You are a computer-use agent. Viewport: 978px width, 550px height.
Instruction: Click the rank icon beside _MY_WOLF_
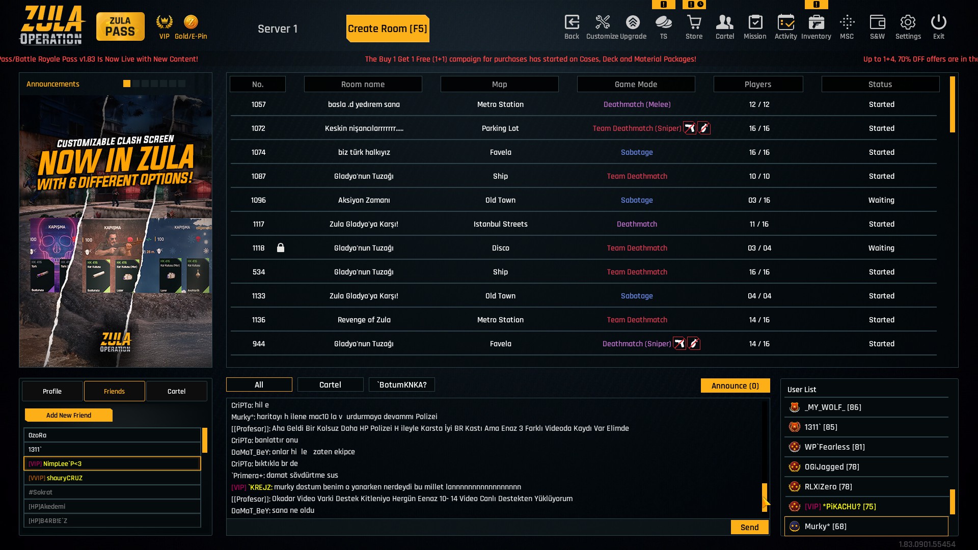coord(795,407)
